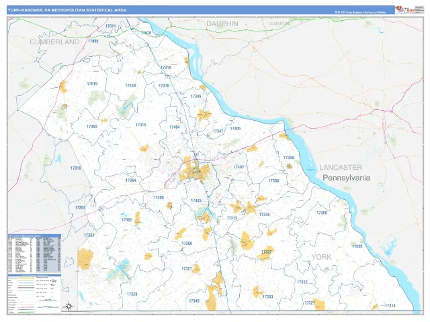
Task: Select ZIP code 17309 label
Action: [x=322, y=213]
